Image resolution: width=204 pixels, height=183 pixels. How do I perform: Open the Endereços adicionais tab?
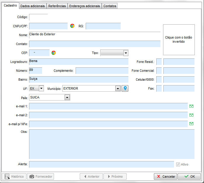coord(85,6)
